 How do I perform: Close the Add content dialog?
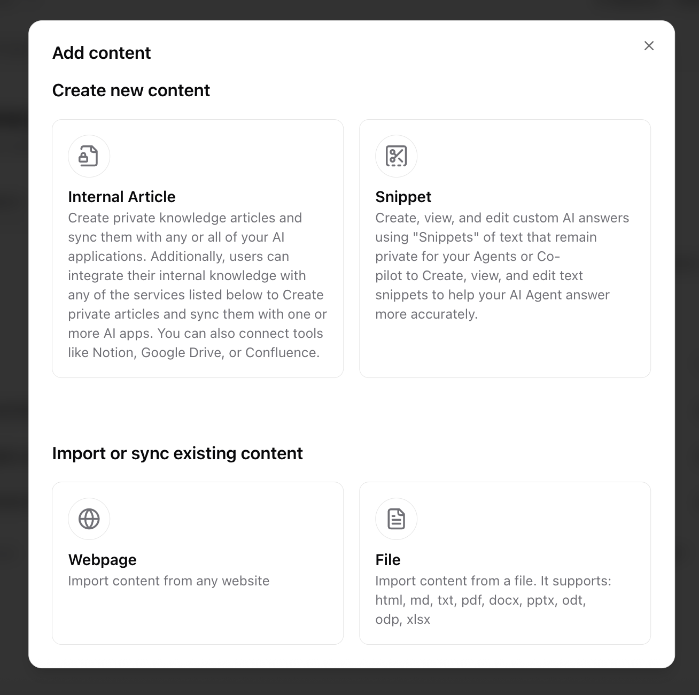coord(649,46)
